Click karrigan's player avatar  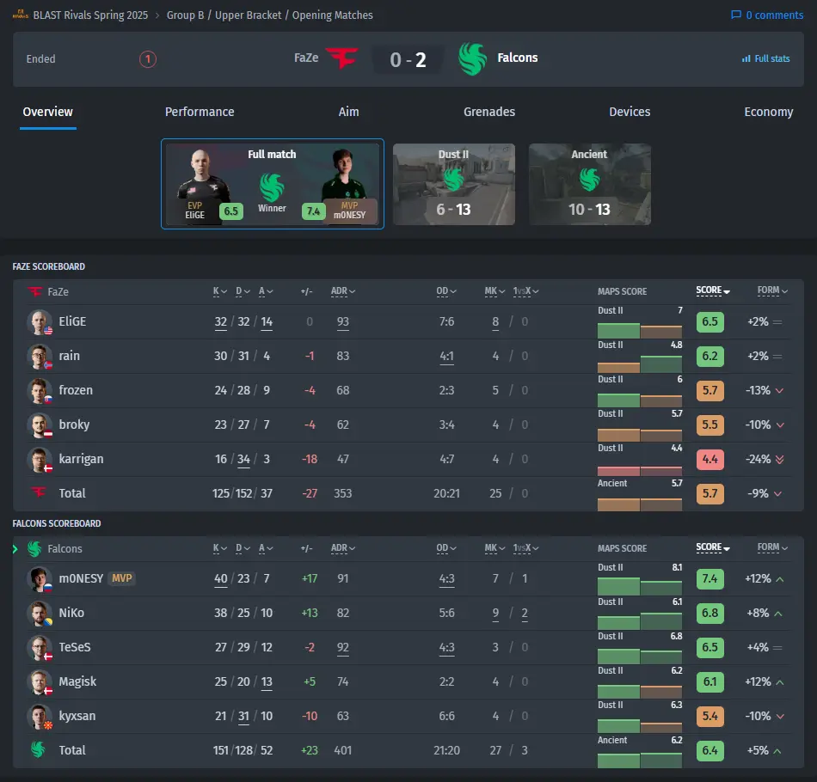pos(40,459)
